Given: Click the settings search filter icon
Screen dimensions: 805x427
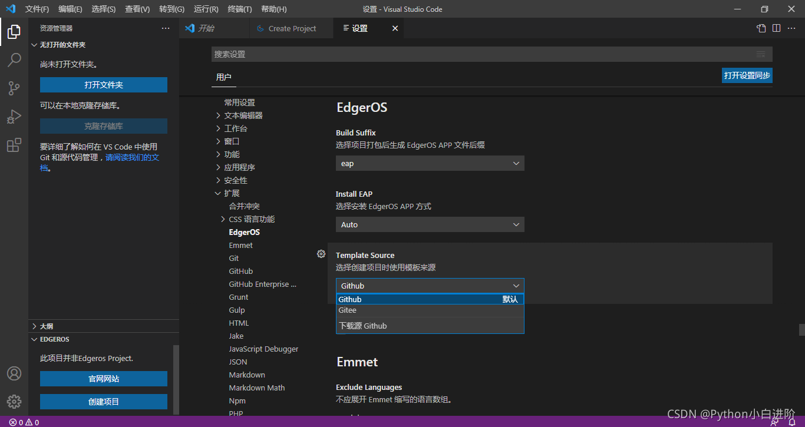Looking at the screenshot, I should pos(761,54).
